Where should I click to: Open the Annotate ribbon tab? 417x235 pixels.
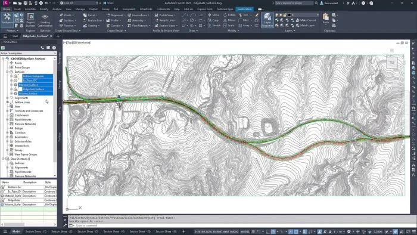30,9
